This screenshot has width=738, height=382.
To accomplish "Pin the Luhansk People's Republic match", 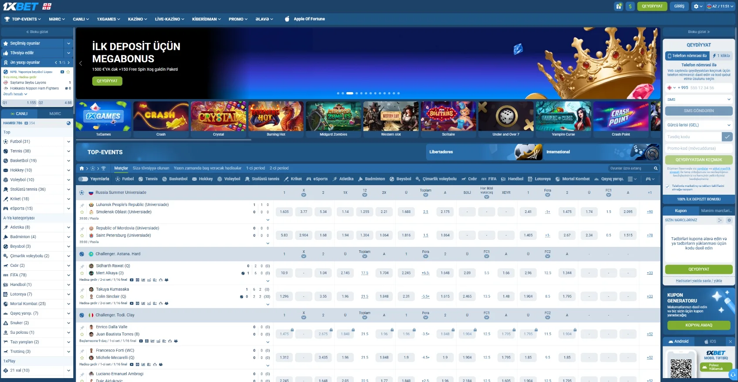I will [82, 205].
